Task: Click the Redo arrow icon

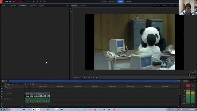Action: pos(40,2)
